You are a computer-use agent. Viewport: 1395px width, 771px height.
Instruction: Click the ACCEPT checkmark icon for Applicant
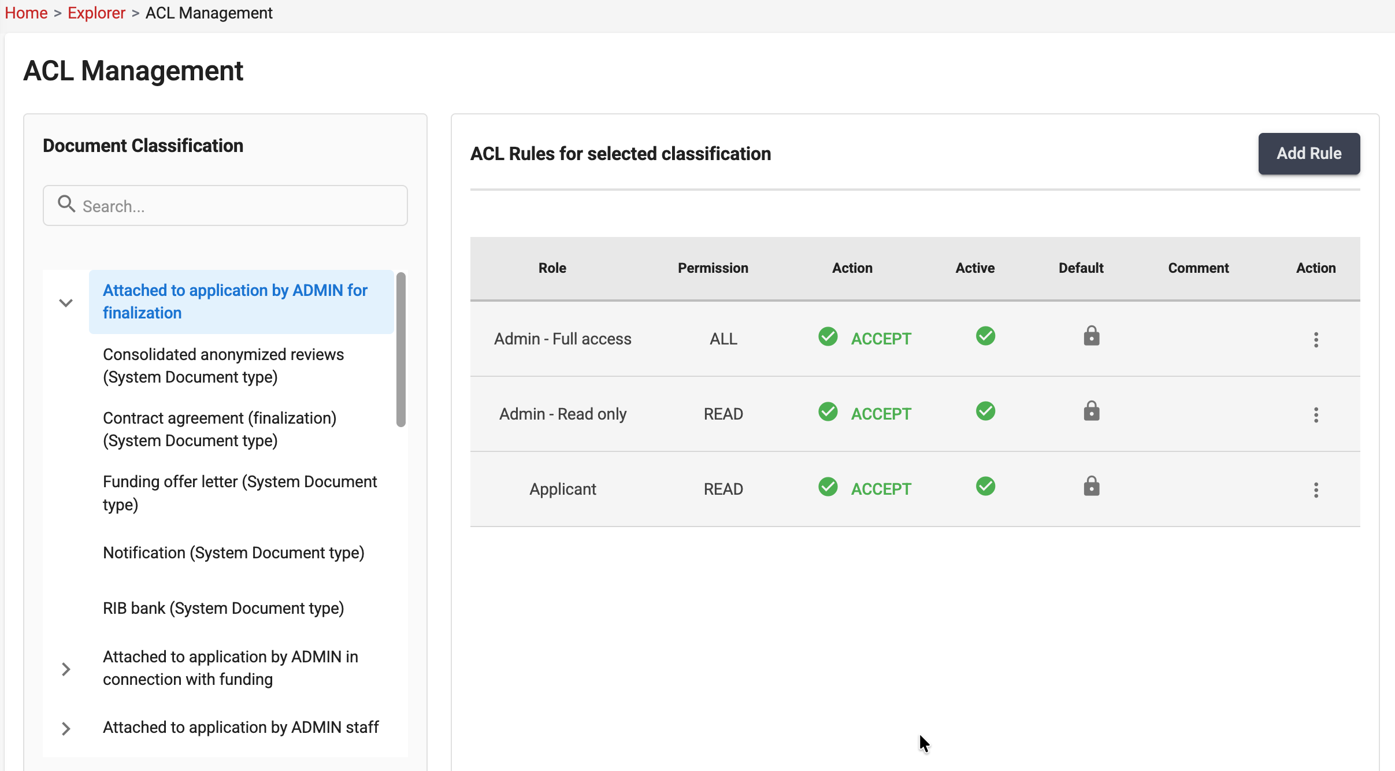828,487
